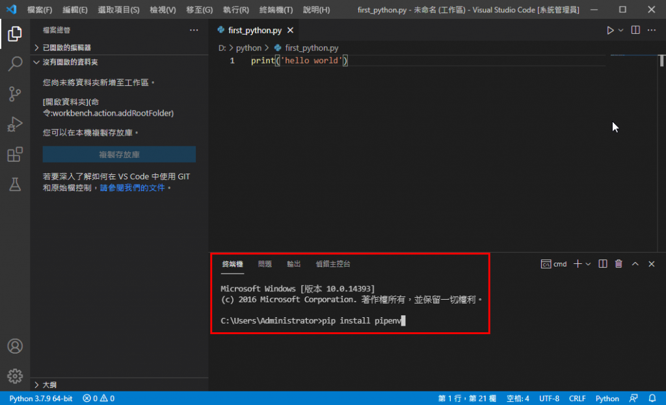This screenshot has width=666, height=405.
Task: Split the terminal panel
Action: pos(603,264)
